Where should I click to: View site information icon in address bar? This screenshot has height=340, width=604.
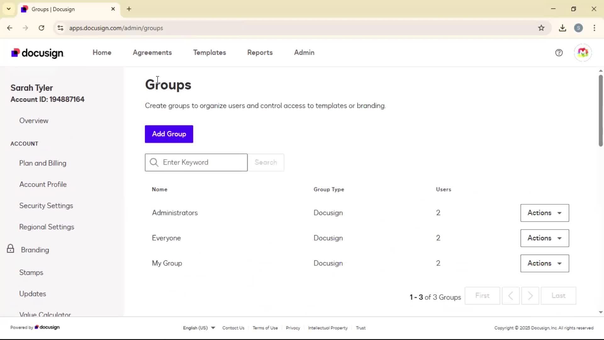click(x=60, y=28)
